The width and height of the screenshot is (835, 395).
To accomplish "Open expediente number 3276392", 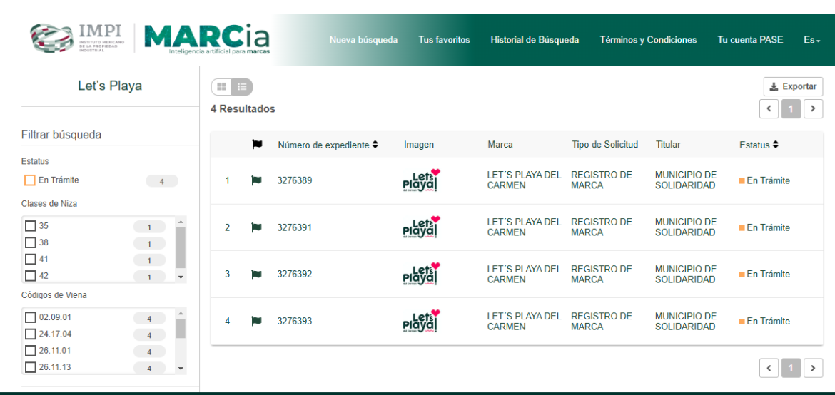I will click(x=295, y=275).
